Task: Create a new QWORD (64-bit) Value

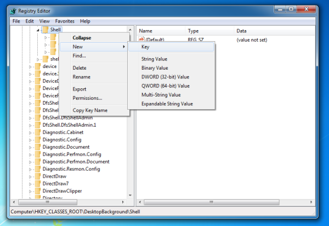Action: coord(171,86)
